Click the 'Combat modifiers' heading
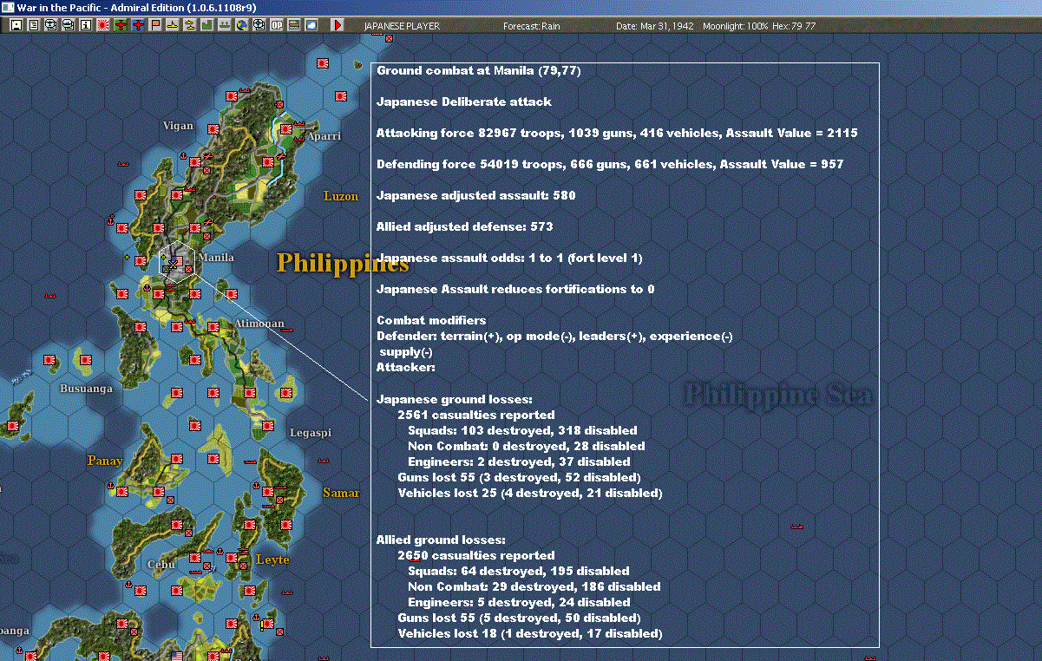The width and height of the screenshot is (1042, 661). coord(431,321)
